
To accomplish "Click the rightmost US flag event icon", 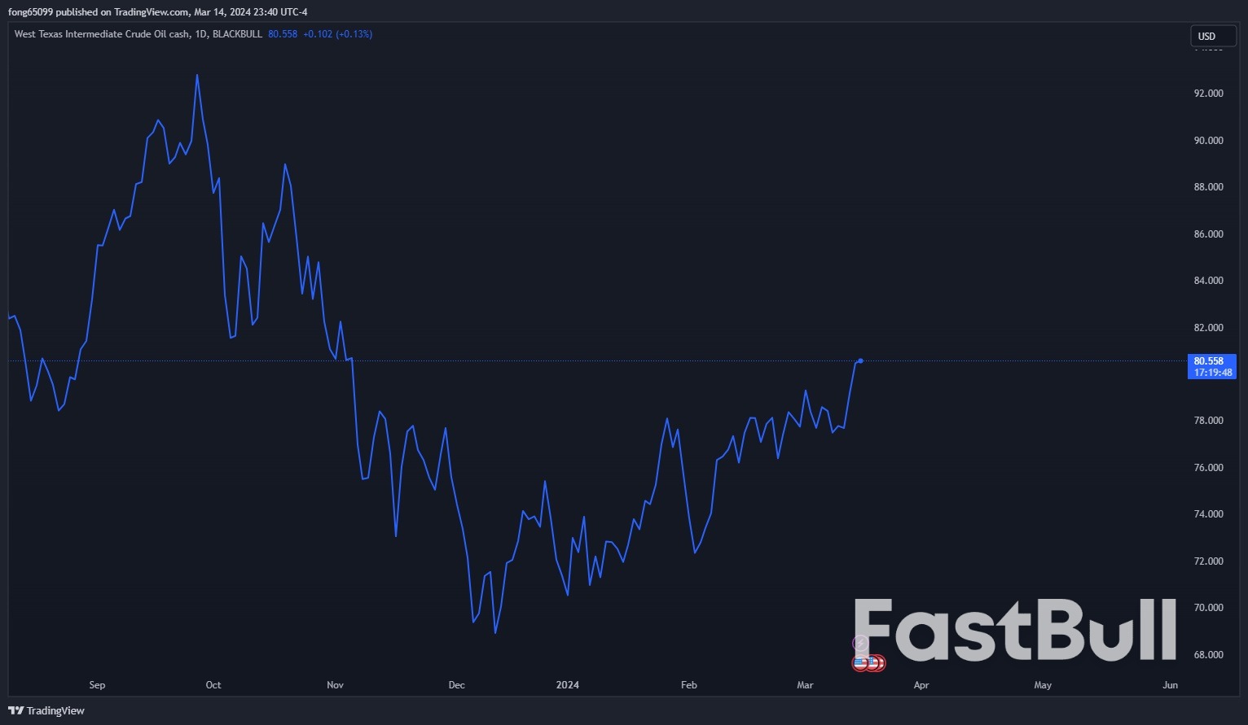I will tap(878, 663).
